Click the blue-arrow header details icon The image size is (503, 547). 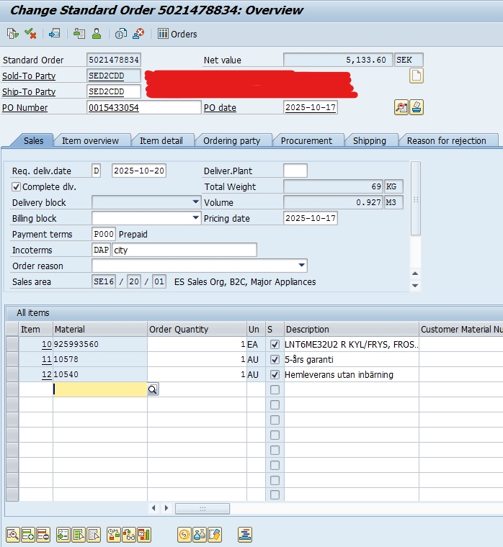pos(55,34)
